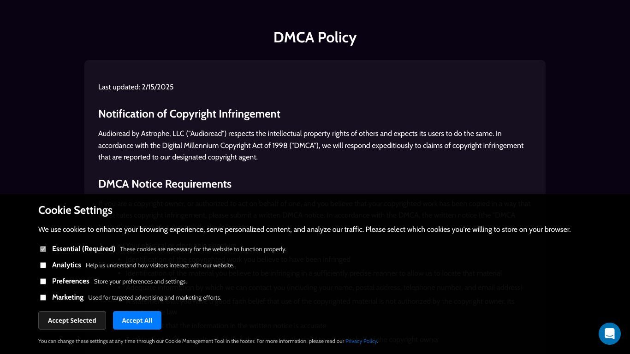Toggle the Essential (Required) cookies checkbox
Screen dimensions: 630x354
(43, 249)
